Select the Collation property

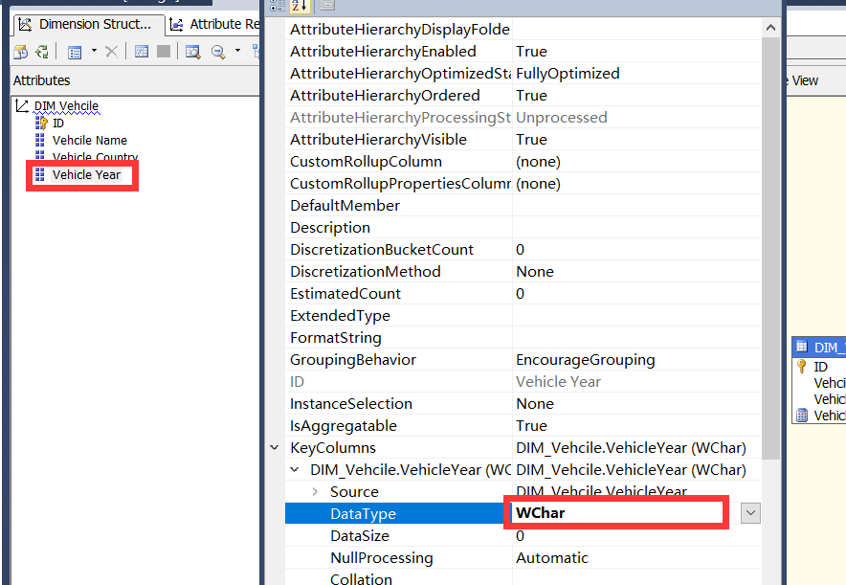click(x=361, y=578)
